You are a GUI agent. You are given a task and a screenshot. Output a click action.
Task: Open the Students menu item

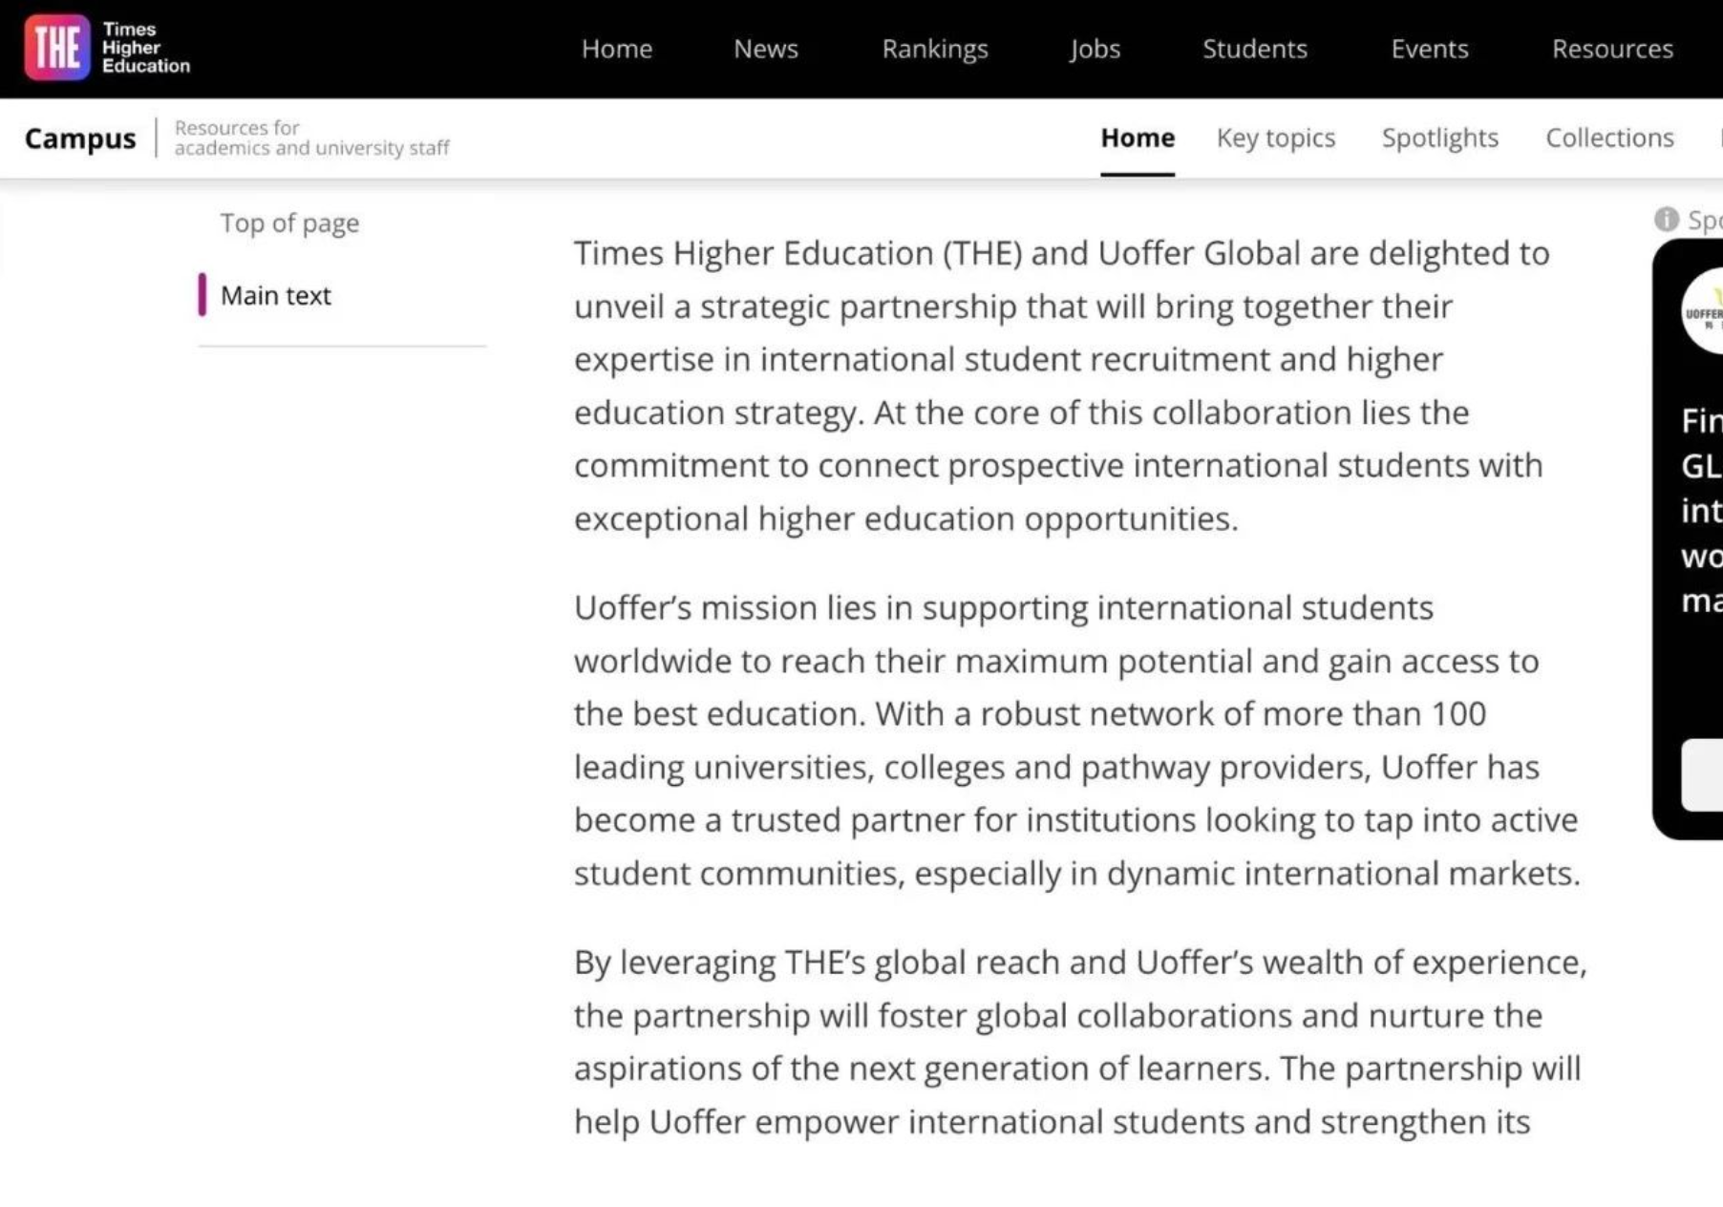coord(1255,49)
